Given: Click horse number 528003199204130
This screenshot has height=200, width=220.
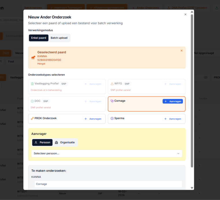Looking at the screenshot, I should pos(49,60).
